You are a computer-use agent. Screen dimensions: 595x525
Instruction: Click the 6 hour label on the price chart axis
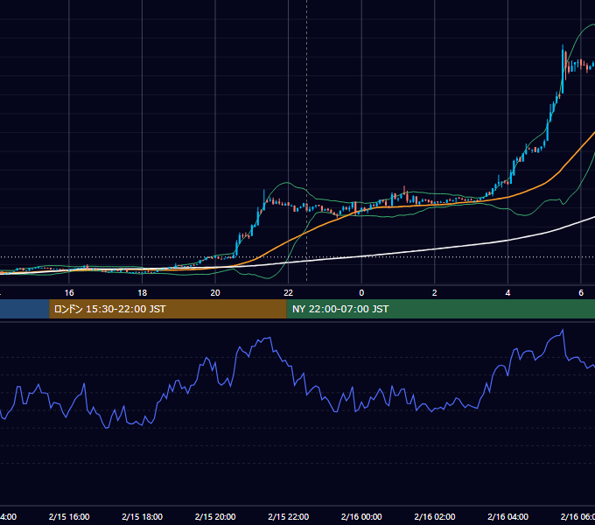pos(581,293)
